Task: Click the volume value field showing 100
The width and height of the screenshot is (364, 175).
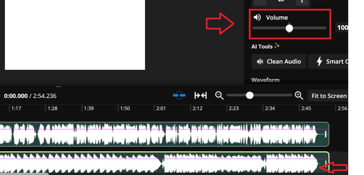Action: [342, 28]
